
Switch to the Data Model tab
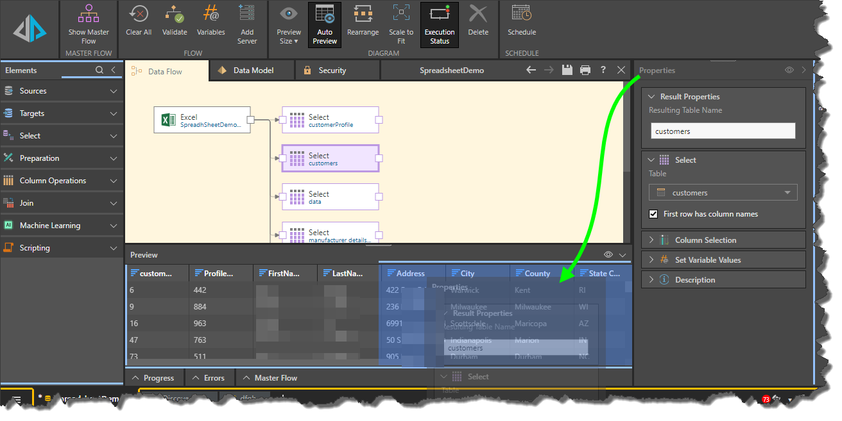coord(252,70)
